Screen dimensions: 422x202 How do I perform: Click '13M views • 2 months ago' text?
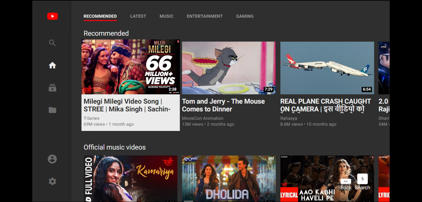[x=208, y=124]
